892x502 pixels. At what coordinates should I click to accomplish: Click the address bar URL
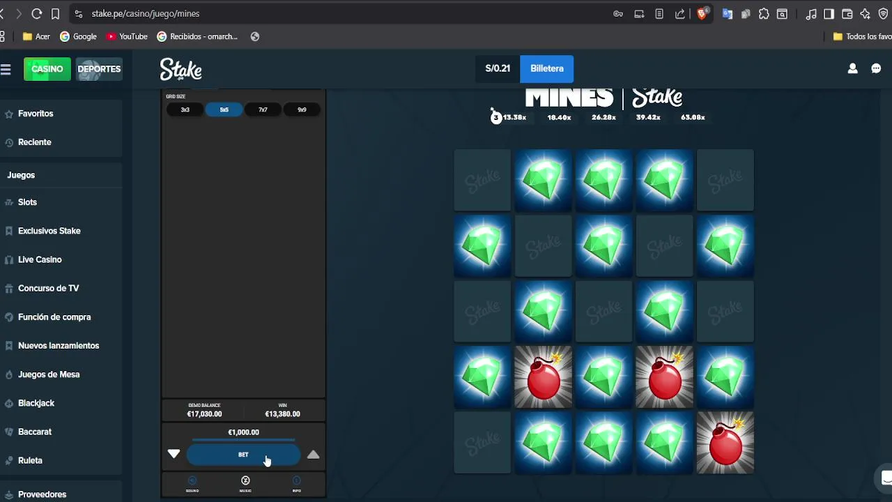point(146,13)
